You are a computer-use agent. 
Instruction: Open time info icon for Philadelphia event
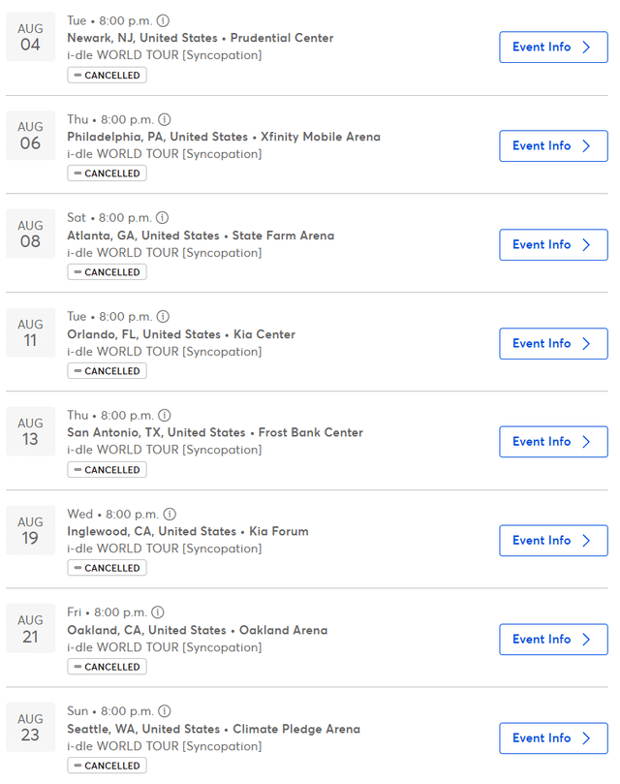(164, 119)
